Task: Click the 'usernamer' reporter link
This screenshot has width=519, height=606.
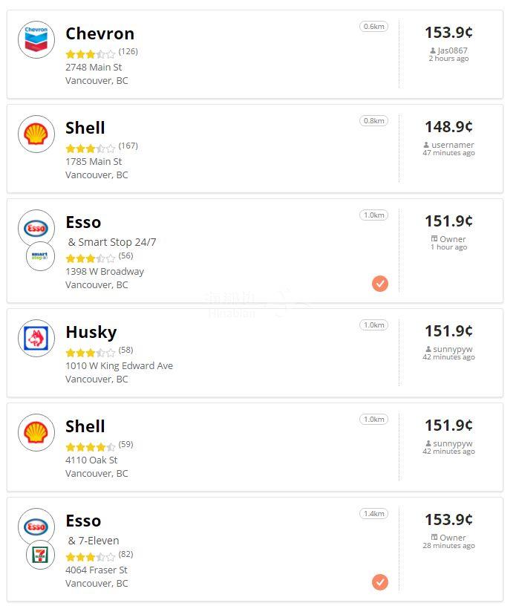Action: pos(452,145)
